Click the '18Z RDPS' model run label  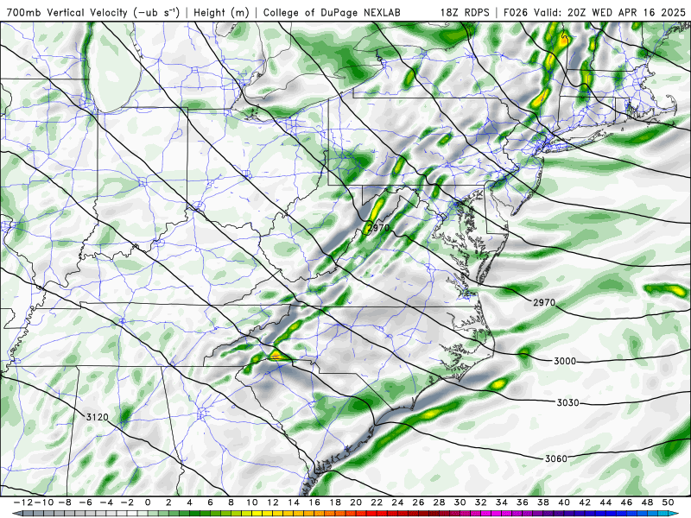pyautogui.click(x=465, y=12)
